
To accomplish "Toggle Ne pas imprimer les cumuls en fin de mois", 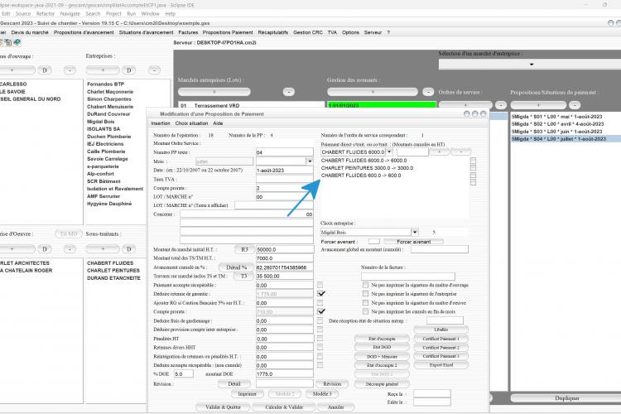I will 365,311.
